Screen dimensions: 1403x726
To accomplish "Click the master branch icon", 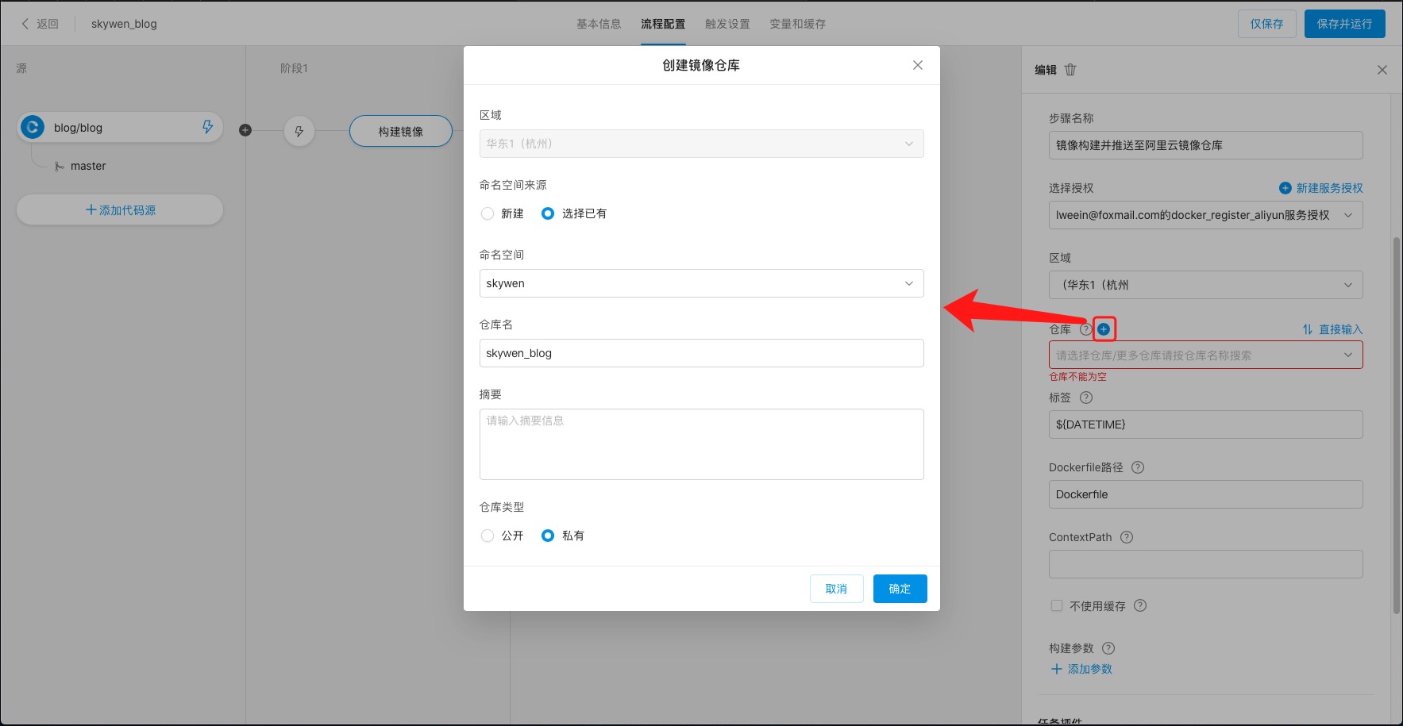I will click(59, 167).
